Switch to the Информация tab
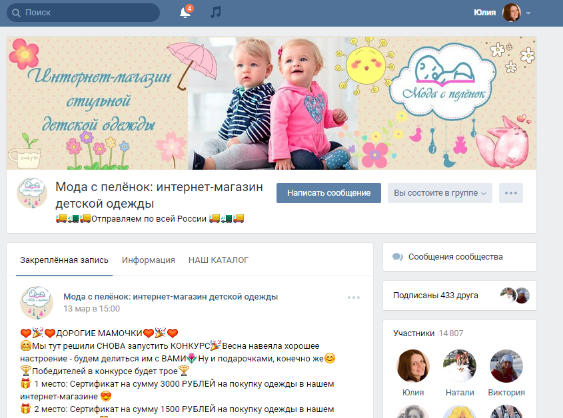 (x=149, y=260)
